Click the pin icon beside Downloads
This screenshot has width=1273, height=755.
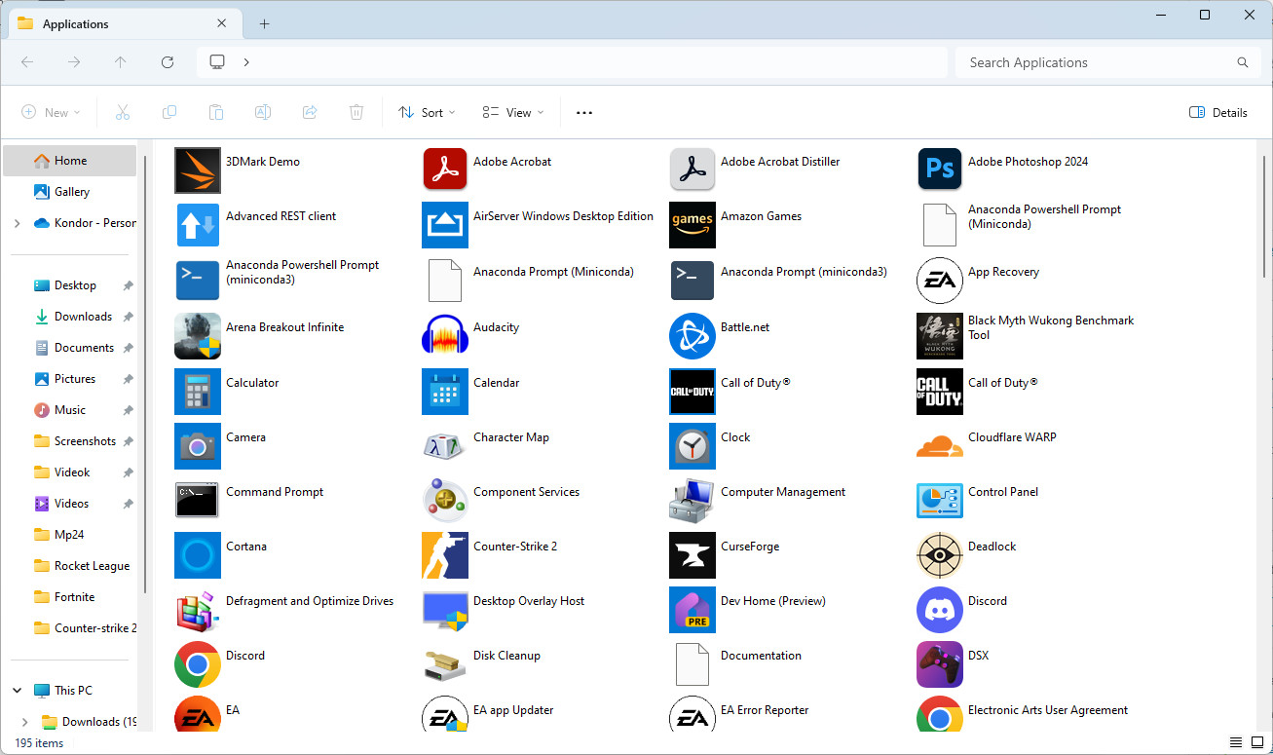coord(129,317)
